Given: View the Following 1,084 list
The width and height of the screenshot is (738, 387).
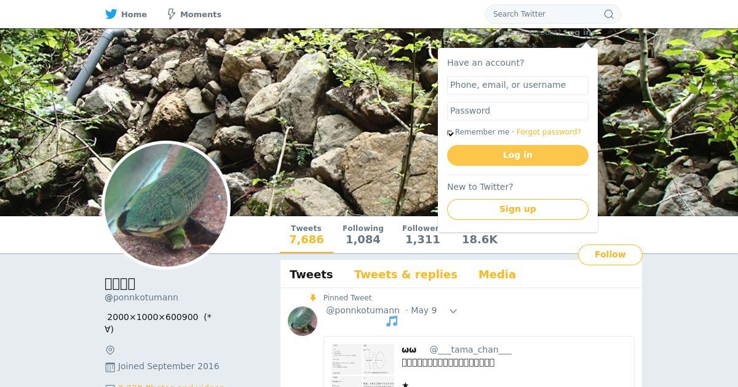Looking at the screenshot, I should tap(363, 235).
